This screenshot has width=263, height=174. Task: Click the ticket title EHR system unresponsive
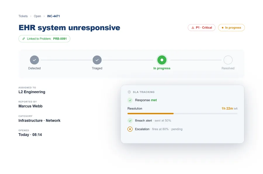tap(69, 28)
